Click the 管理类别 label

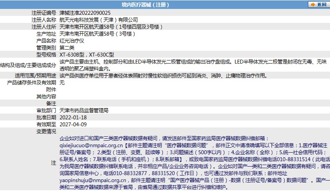46,48
